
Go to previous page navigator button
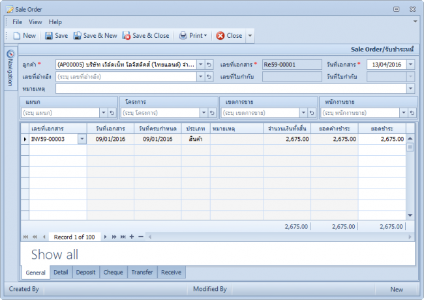pos(35,237)
